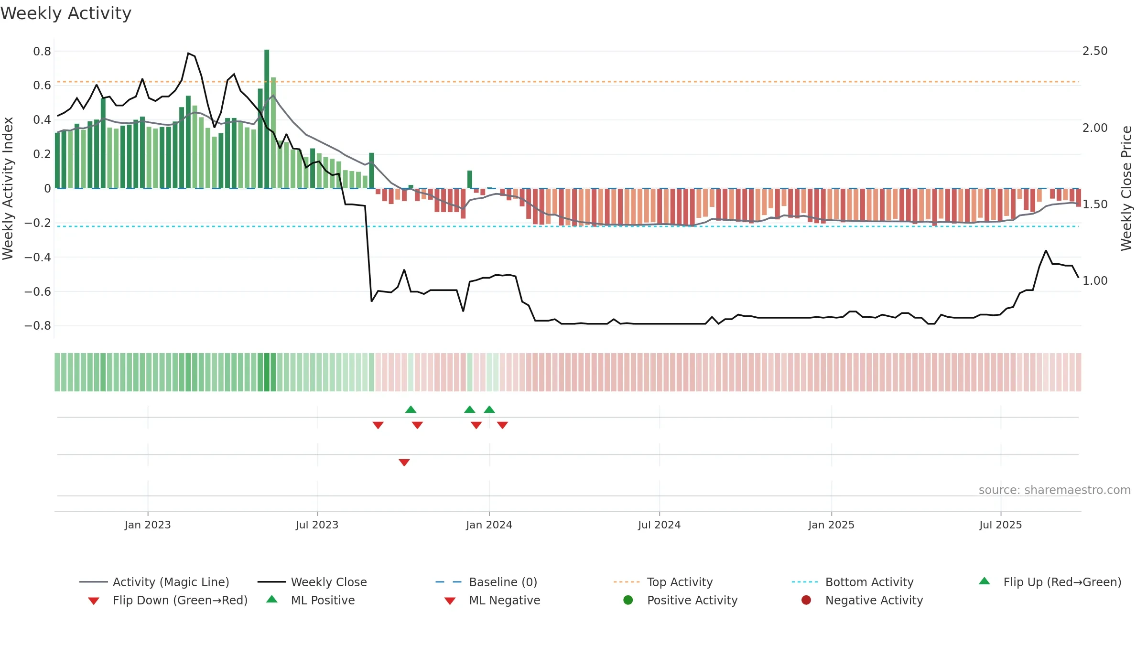The width and height of the screenshot is (1147, 645).
Task: Click the Jul 2025 x-axis label
Action: pyautogui.click(x=1000, y=525)
